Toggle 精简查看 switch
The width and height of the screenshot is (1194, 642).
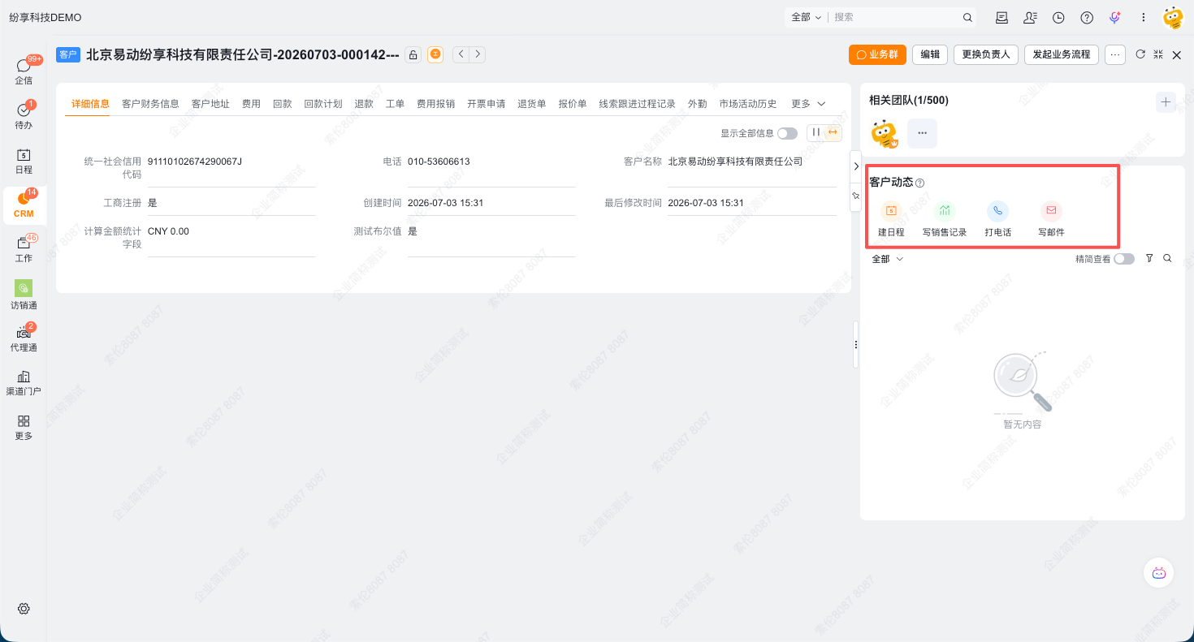pos(1124,259)
